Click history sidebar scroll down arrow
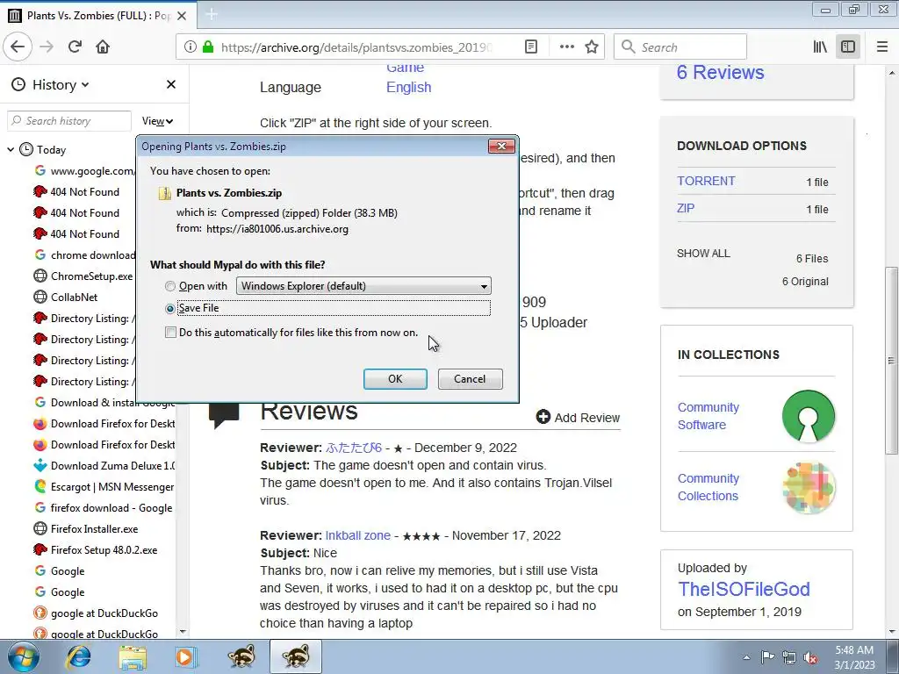Viewport: 899px width, 674px height. [x=183, y=632]
